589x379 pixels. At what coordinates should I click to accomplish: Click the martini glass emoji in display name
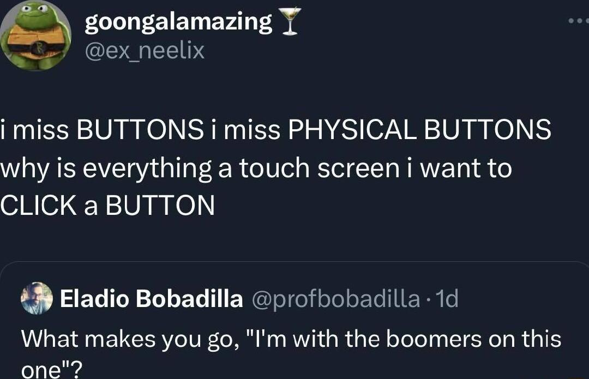coord(290,21)
